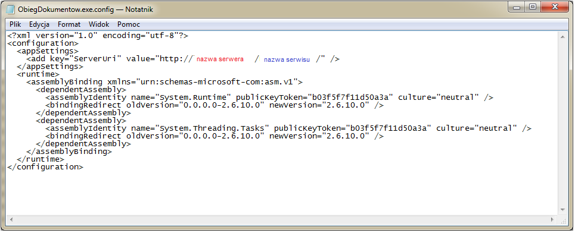Click the closing </assemblyBinding> tag
This screenshot has width=575, height=233.
tap(69, 151)
